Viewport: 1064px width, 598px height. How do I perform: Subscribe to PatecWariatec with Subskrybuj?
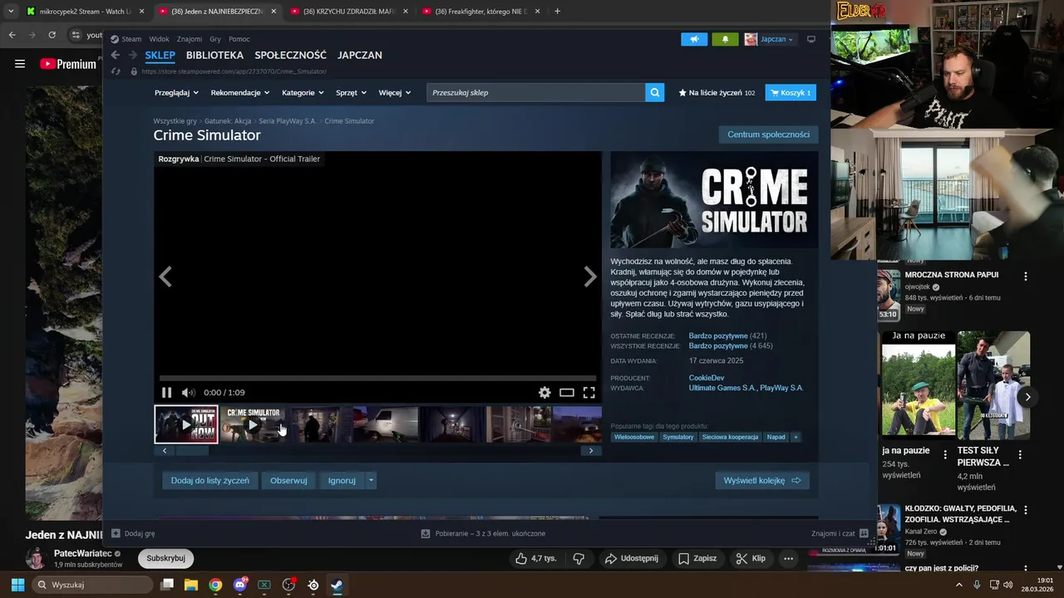click(x=165, y=558)
